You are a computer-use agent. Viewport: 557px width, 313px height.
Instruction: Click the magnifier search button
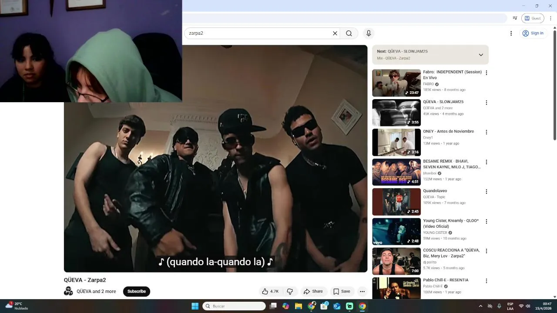click(x=349, y=33)
